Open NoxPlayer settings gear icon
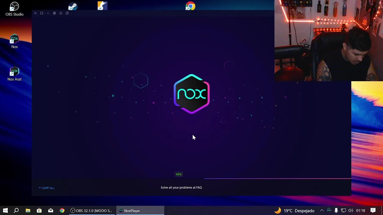 pyautogui.click(x=54, y=13)
